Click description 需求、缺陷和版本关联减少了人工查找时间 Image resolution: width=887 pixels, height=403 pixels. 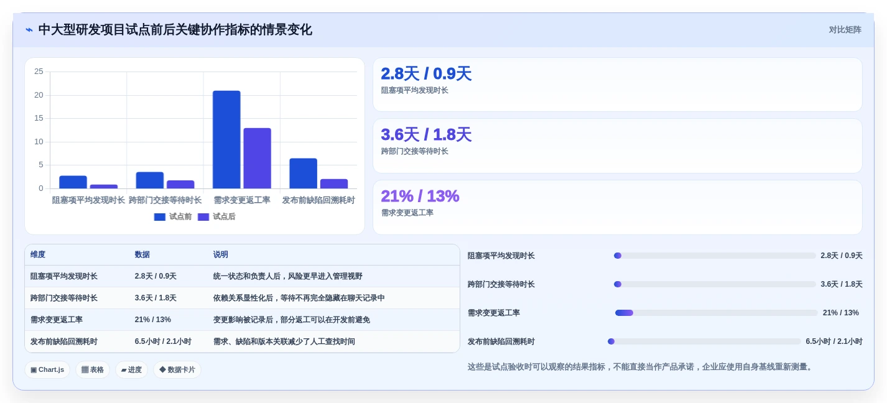coord(284,341)
